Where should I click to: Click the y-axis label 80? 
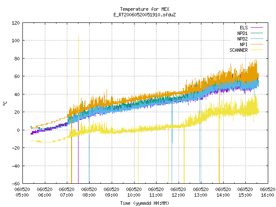(17, 59)
